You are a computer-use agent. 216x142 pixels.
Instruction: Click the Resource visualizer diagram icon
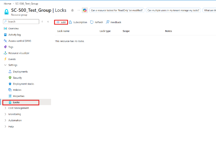pos(5,53)
